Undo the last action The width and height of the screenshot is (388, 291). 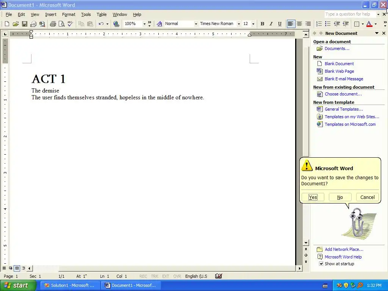click(x=101, y=24)
